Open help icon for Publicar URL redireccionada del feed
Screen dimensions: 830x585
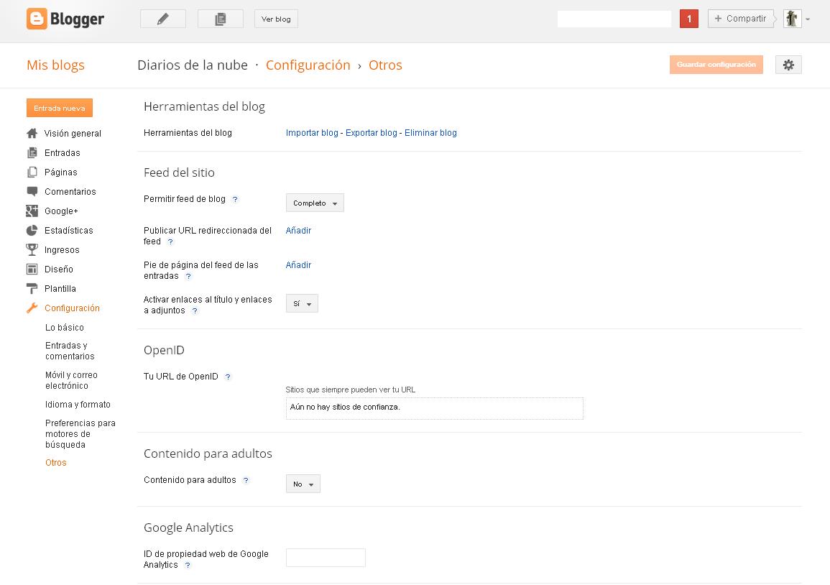tap(170, 242)
